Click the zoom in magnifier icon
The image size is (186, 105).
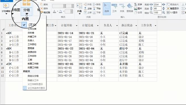click(x=164, y=13)
